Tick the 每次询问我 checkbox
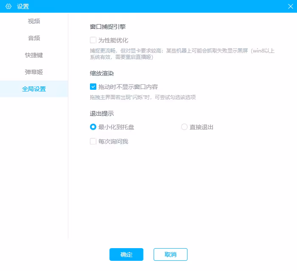The image size is (297, 271). 93,141
